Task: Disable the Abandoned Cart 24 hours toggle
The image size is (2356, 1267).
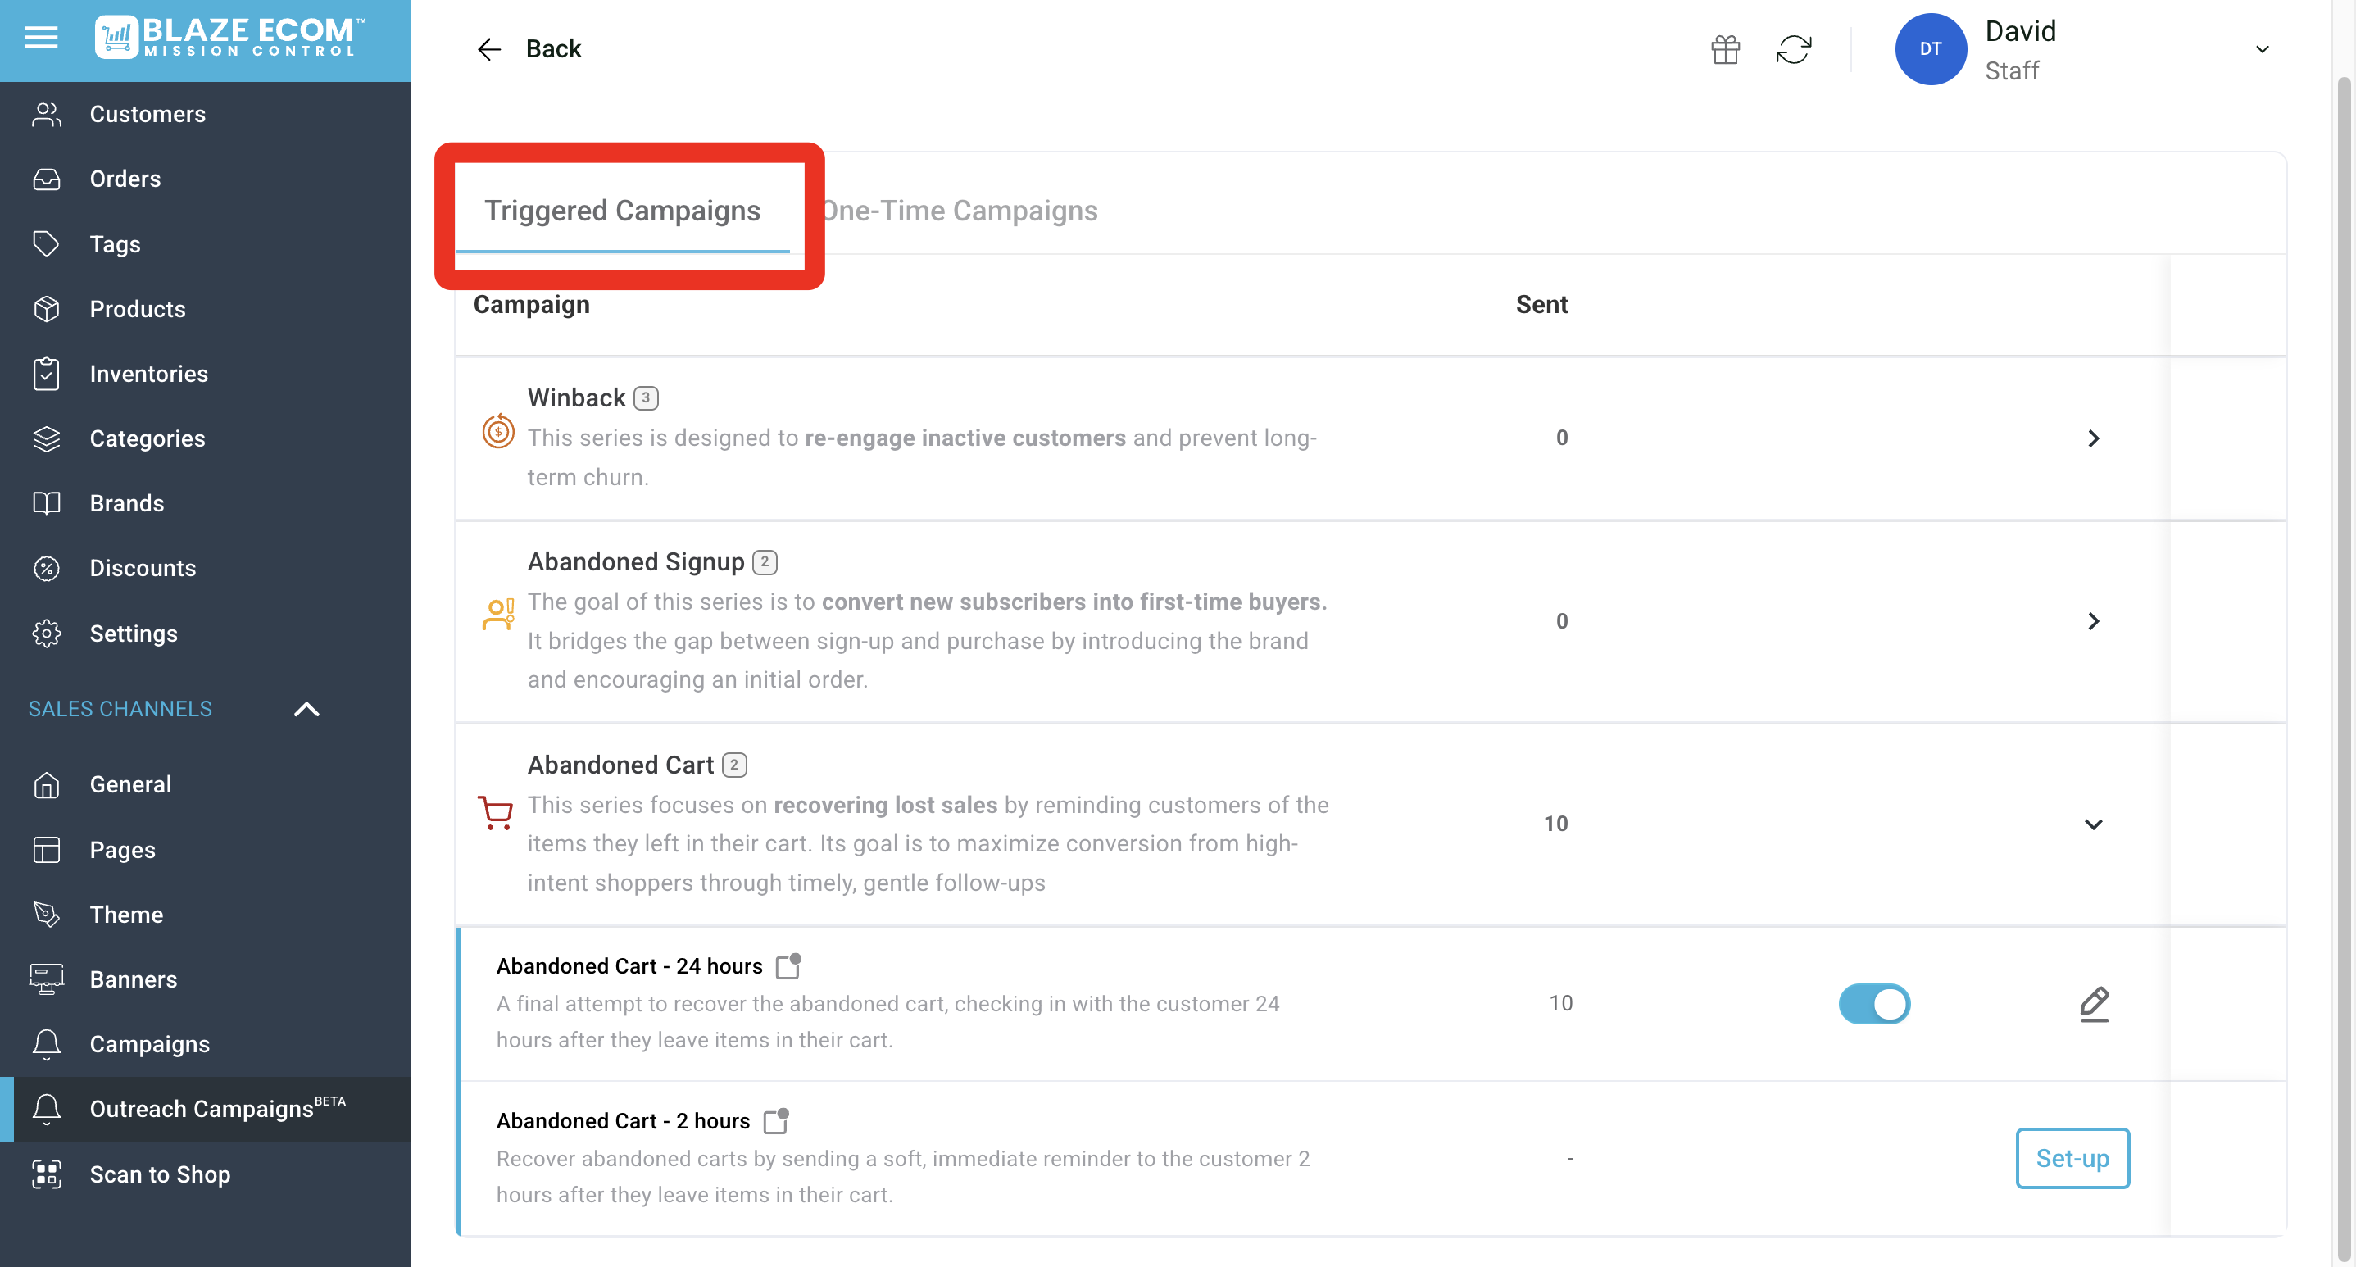Action: pyautogui.click(x=1874, y=1004)
